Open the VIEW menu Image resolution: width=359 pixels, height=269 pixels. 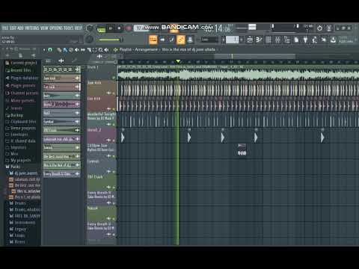tap(44, 28)
